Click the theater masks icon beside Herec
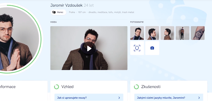 tap(54, 12)
